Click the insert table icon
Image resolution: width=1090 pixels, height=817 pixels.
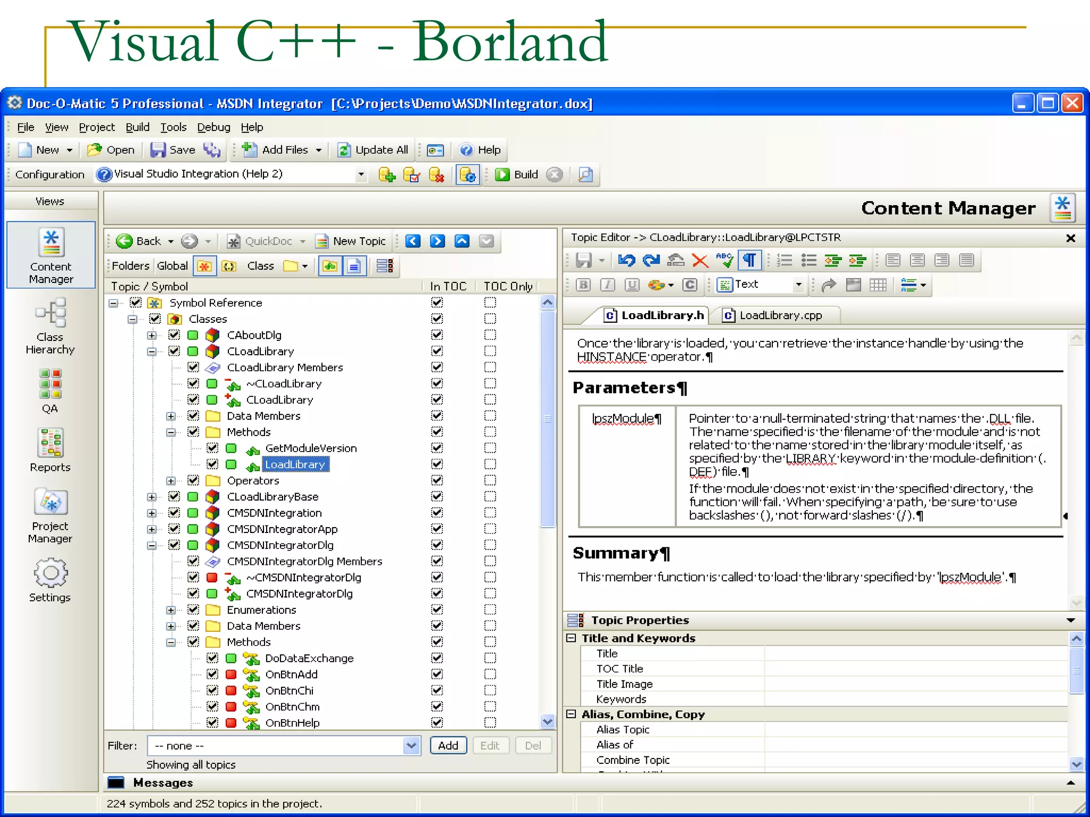tap(878, 285)
